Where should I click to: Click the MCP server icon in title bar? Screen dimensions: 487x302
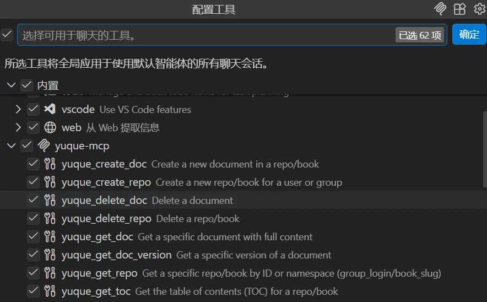pyautogui.click(x=440, y=9)
